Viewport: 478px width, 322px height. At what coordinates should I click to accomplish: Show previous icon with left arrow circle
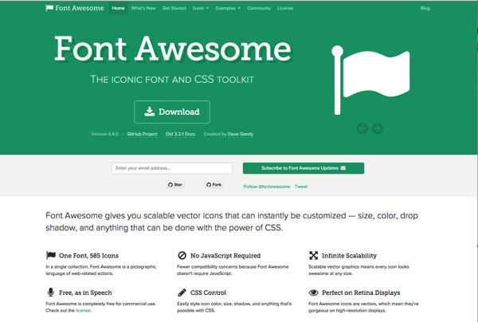coord(362,128)
